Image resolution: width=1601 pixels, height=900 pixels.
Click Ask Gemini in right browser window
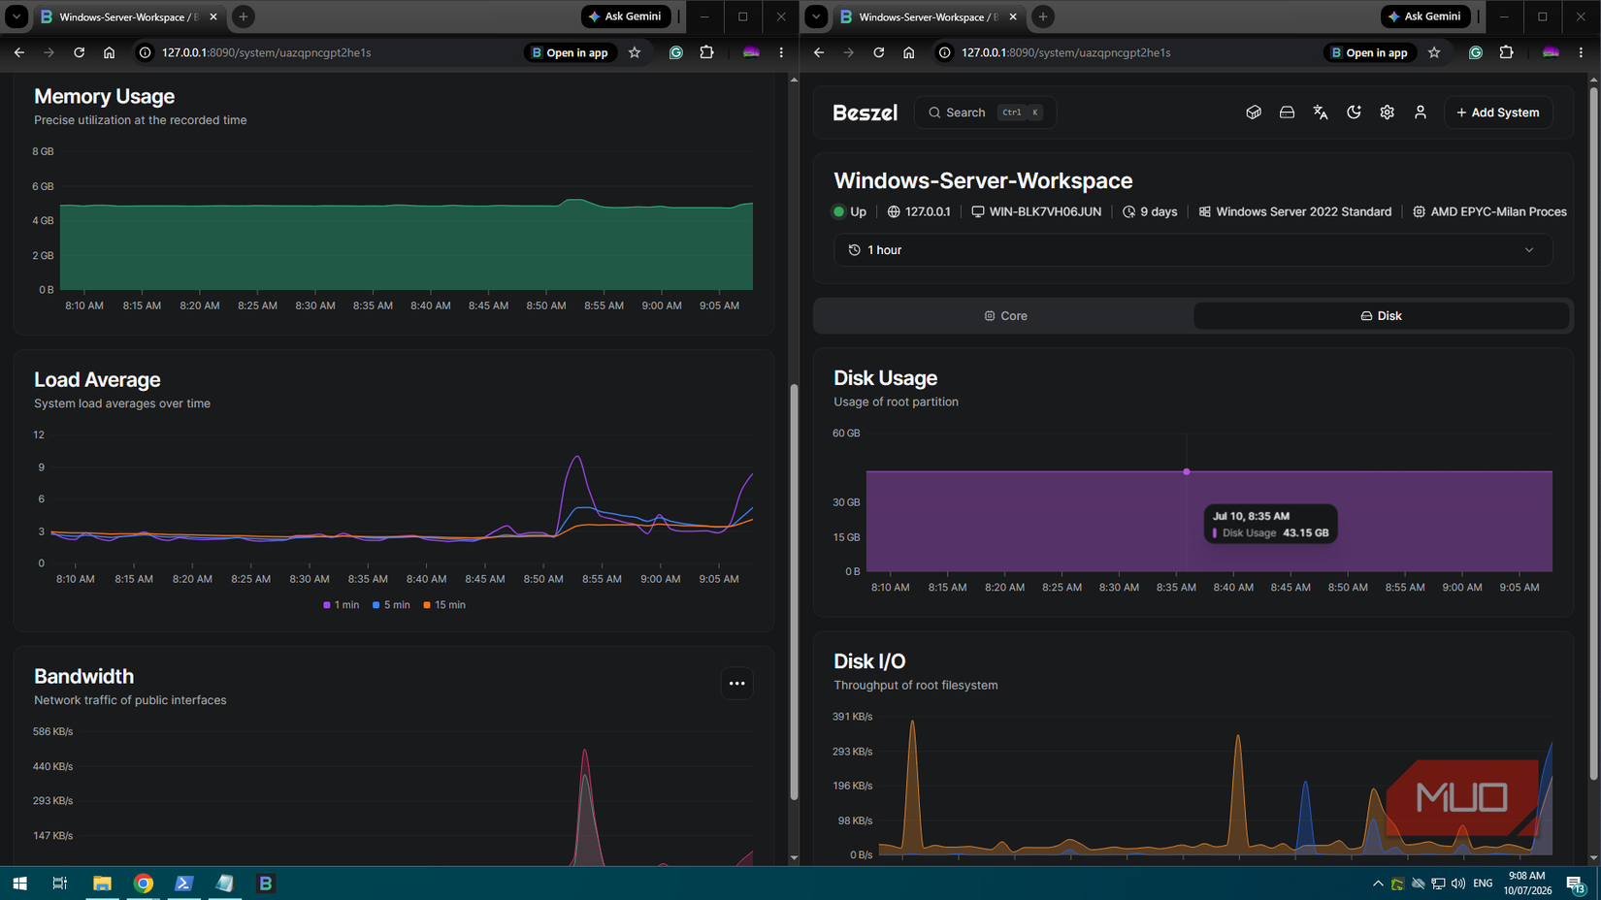point(1425,16)
